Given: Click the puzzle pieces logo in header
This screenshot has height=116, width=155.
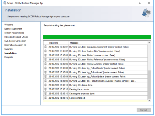Looking at the screenshot, I should 146,13.
